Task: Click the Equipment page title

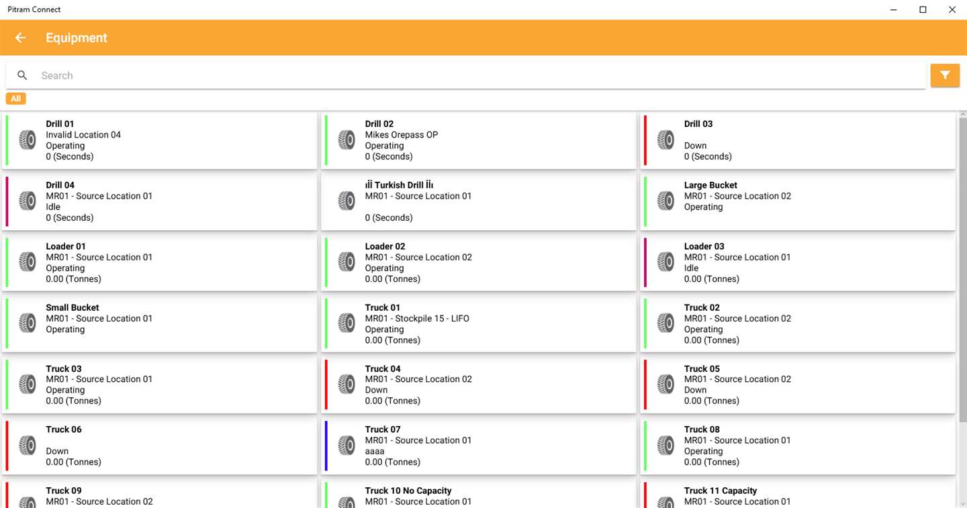Action: click(77, 38)
